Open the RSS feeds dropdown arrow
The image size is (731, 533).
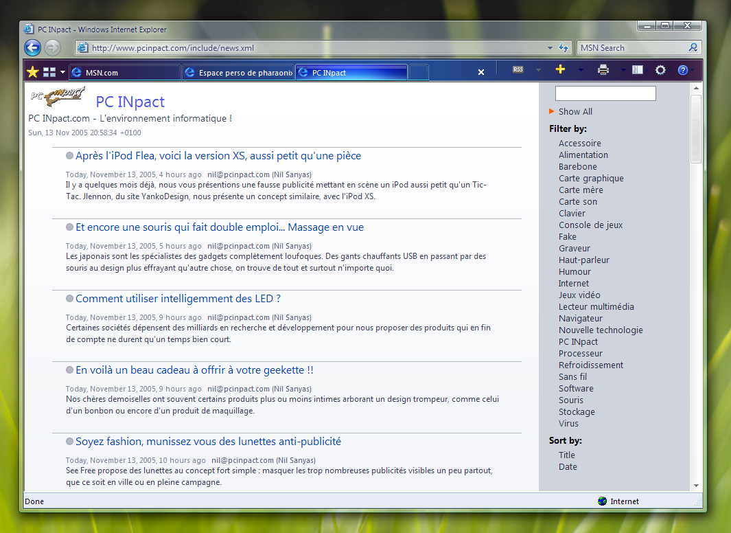click(538, 70)
